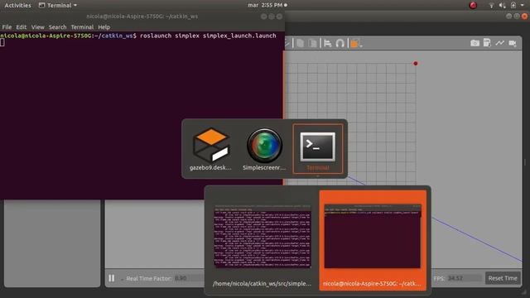Click Gazebo copy toolbar icon

(300, 43)
